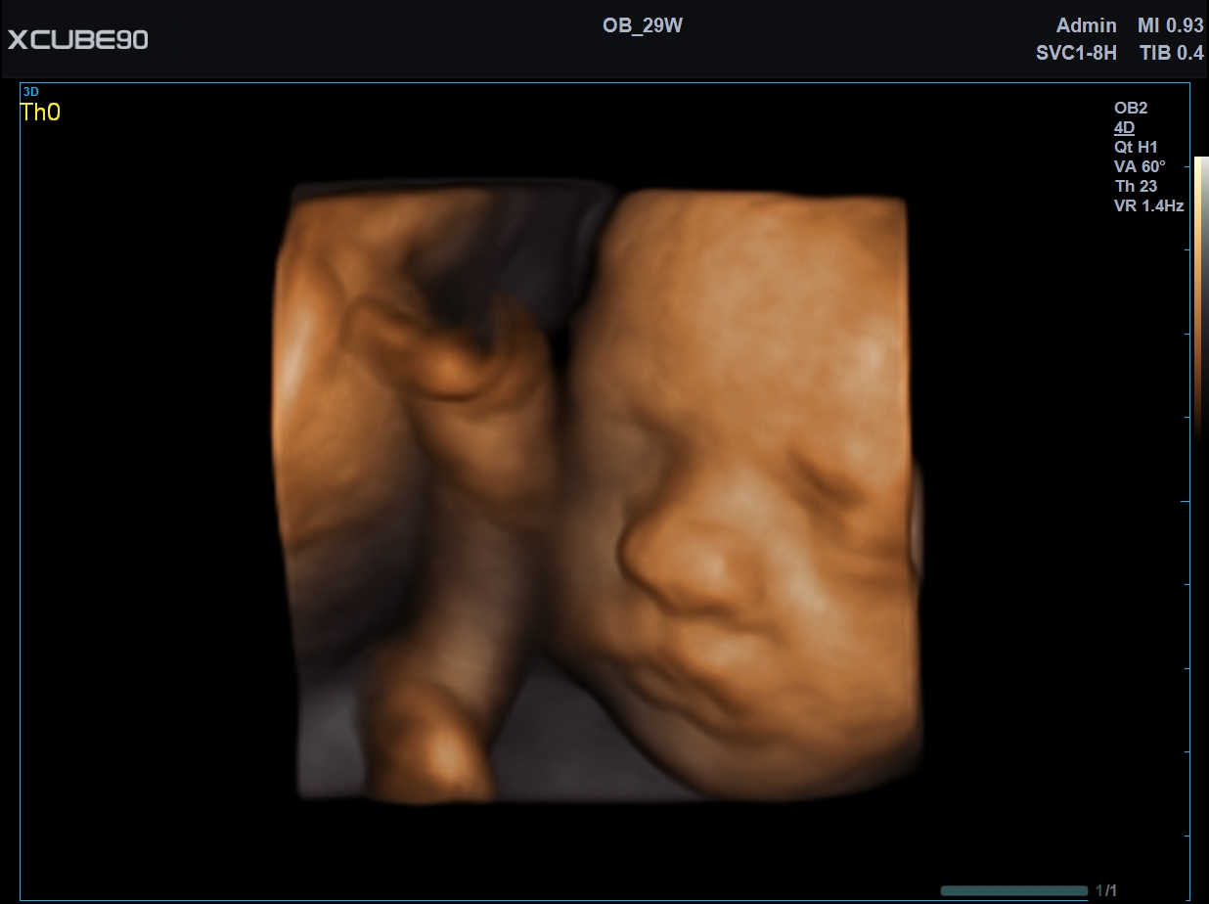Image resolution: width=1209 pixels, height=904 pixels.
Task: Click the Th 23 threshold value
Action: (x=1136, y=186)
